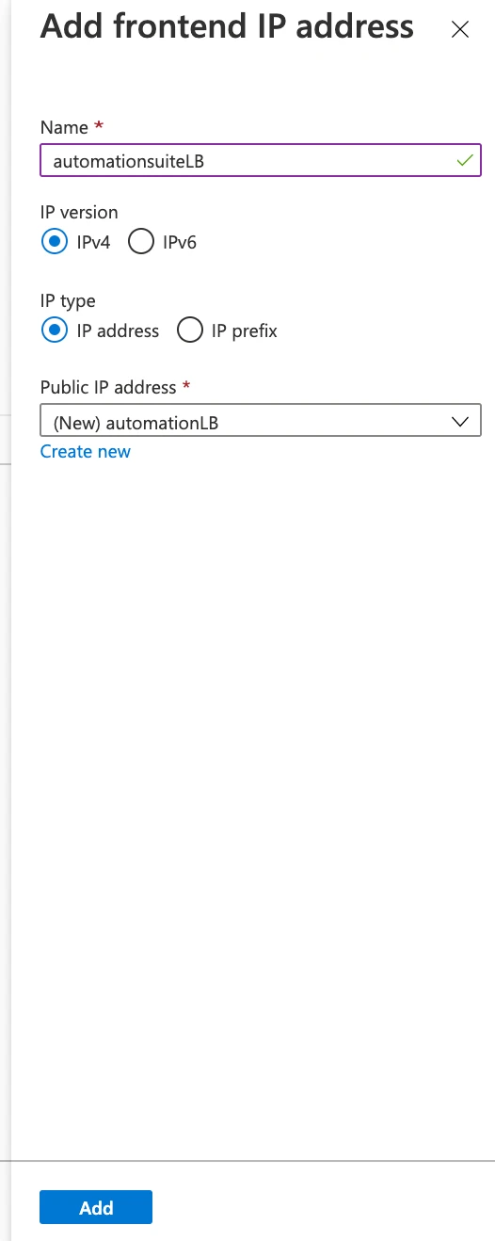Click the 'IPv4' text label

pos(93,243)
